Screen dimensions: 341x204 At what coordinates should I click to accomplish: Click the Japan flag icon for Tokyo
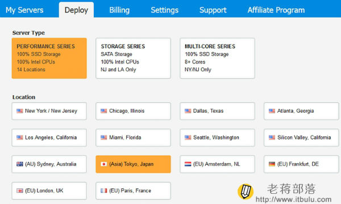[104, 164]
